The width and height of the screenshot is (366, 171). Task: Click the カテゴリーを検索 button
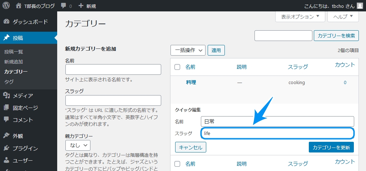[336, 36]
